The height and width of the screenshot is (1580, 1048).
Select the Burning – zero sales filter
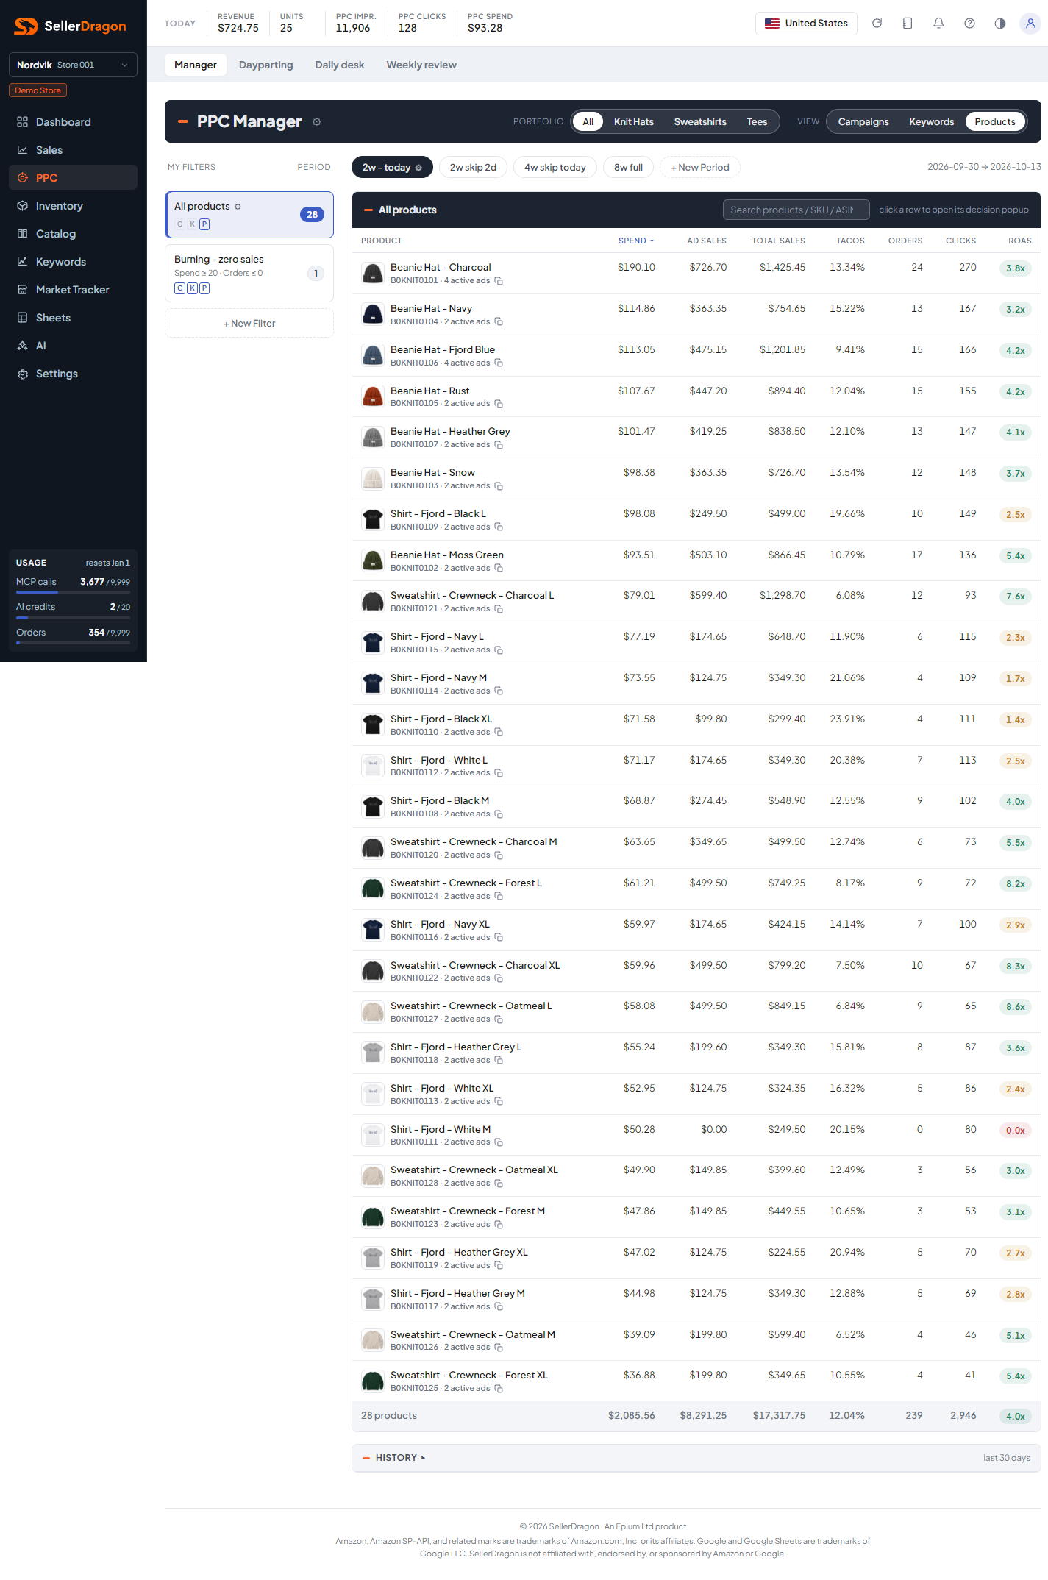[249, 274]
